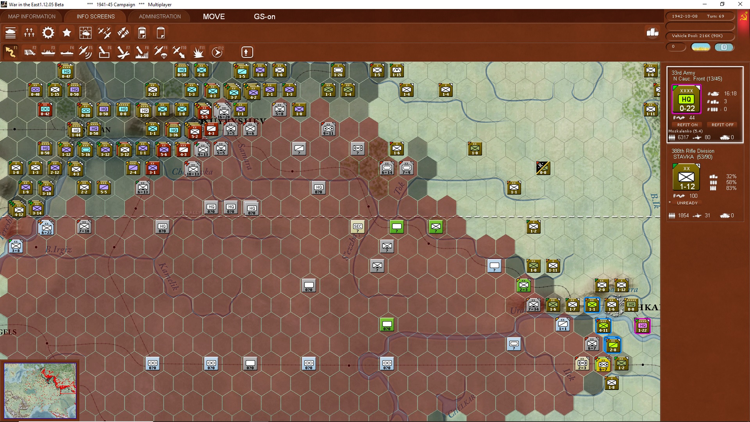
Task: Select F6 bomb unit mode
Action: (x=104, y=52)
